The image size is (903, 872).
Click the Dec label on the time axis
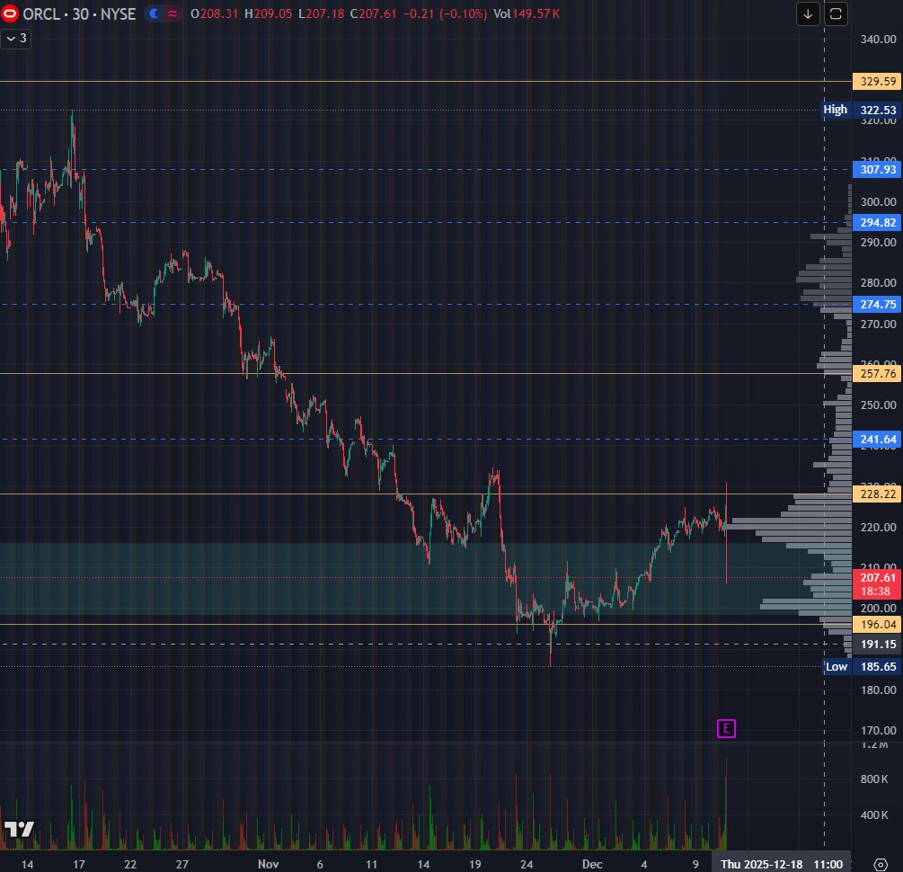pyautogui.click(x=592, y=864)
